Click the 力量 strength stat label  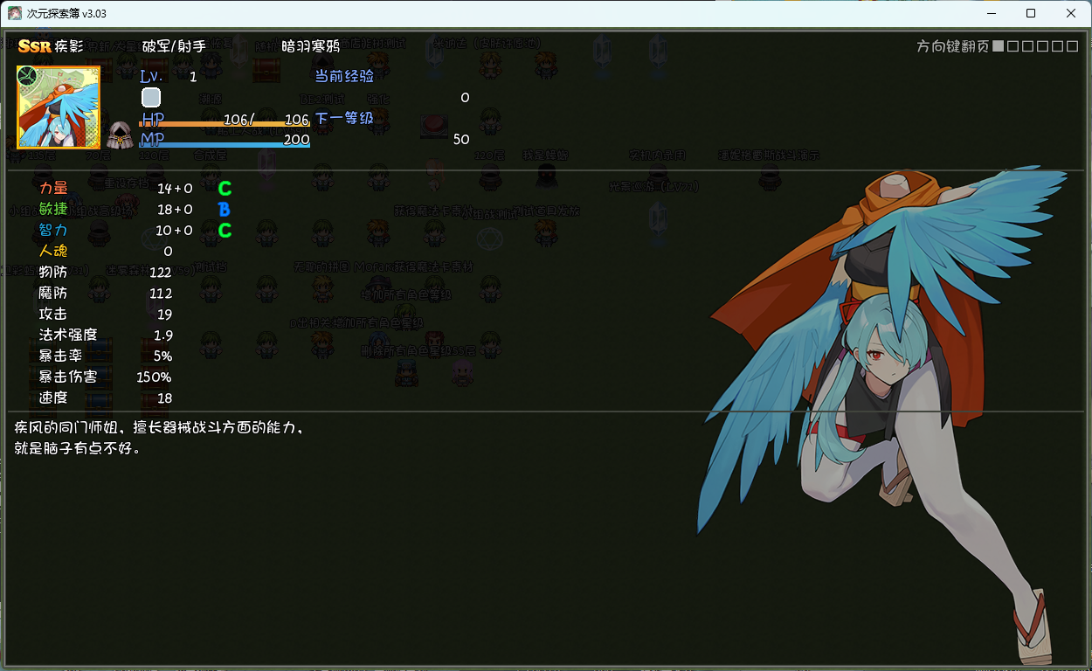point(53,188)
